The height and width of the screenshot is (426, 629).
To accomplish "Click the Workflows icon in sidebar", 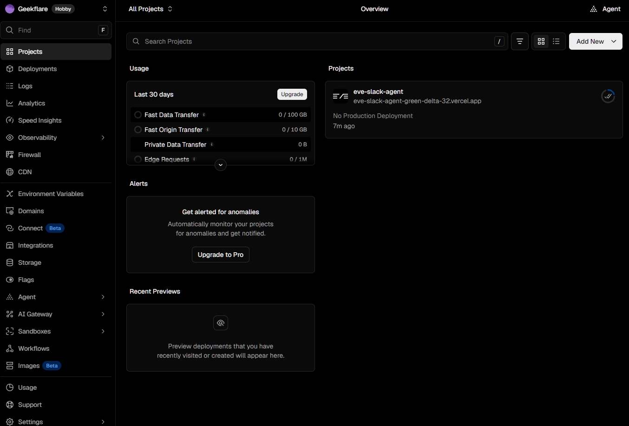I will [10, 348].
